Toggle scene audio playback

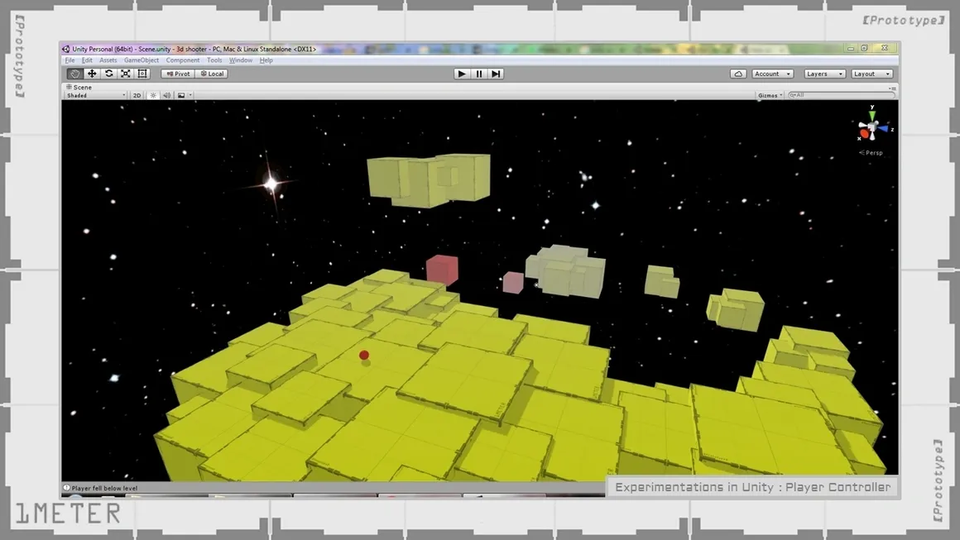point(166,95)
